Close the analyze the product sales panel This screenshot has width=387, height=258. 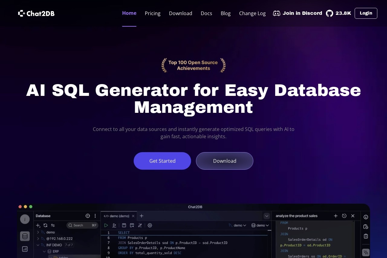click(x=353, y=216)
